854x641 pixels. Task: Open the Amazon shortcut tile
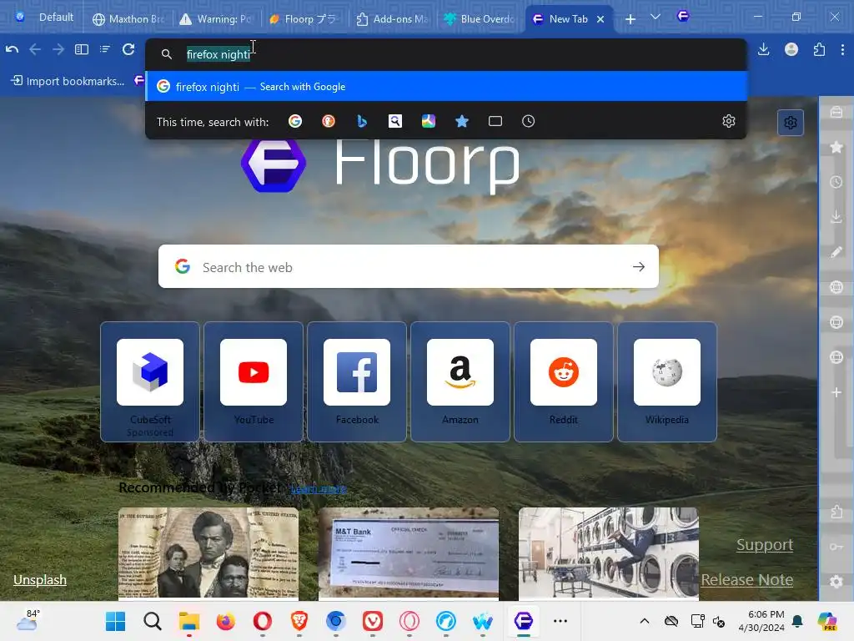(460, 381)
